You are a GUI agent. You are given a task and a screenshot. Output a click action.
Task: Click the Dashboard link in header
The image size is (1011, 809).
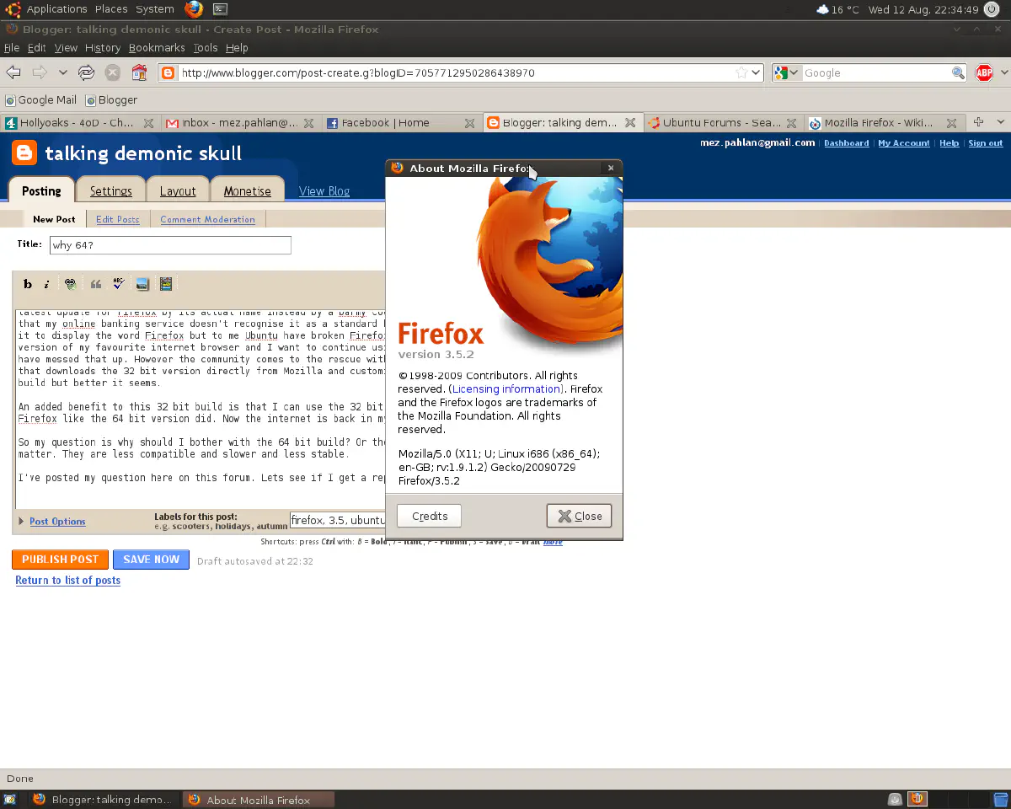pyautogui.click(x=847, y=143)
